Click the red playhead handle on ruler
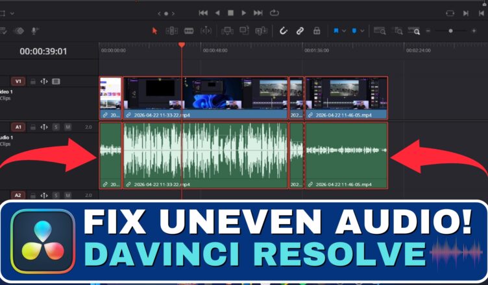Screen dimensions: 488x285 tap(182, 45)
